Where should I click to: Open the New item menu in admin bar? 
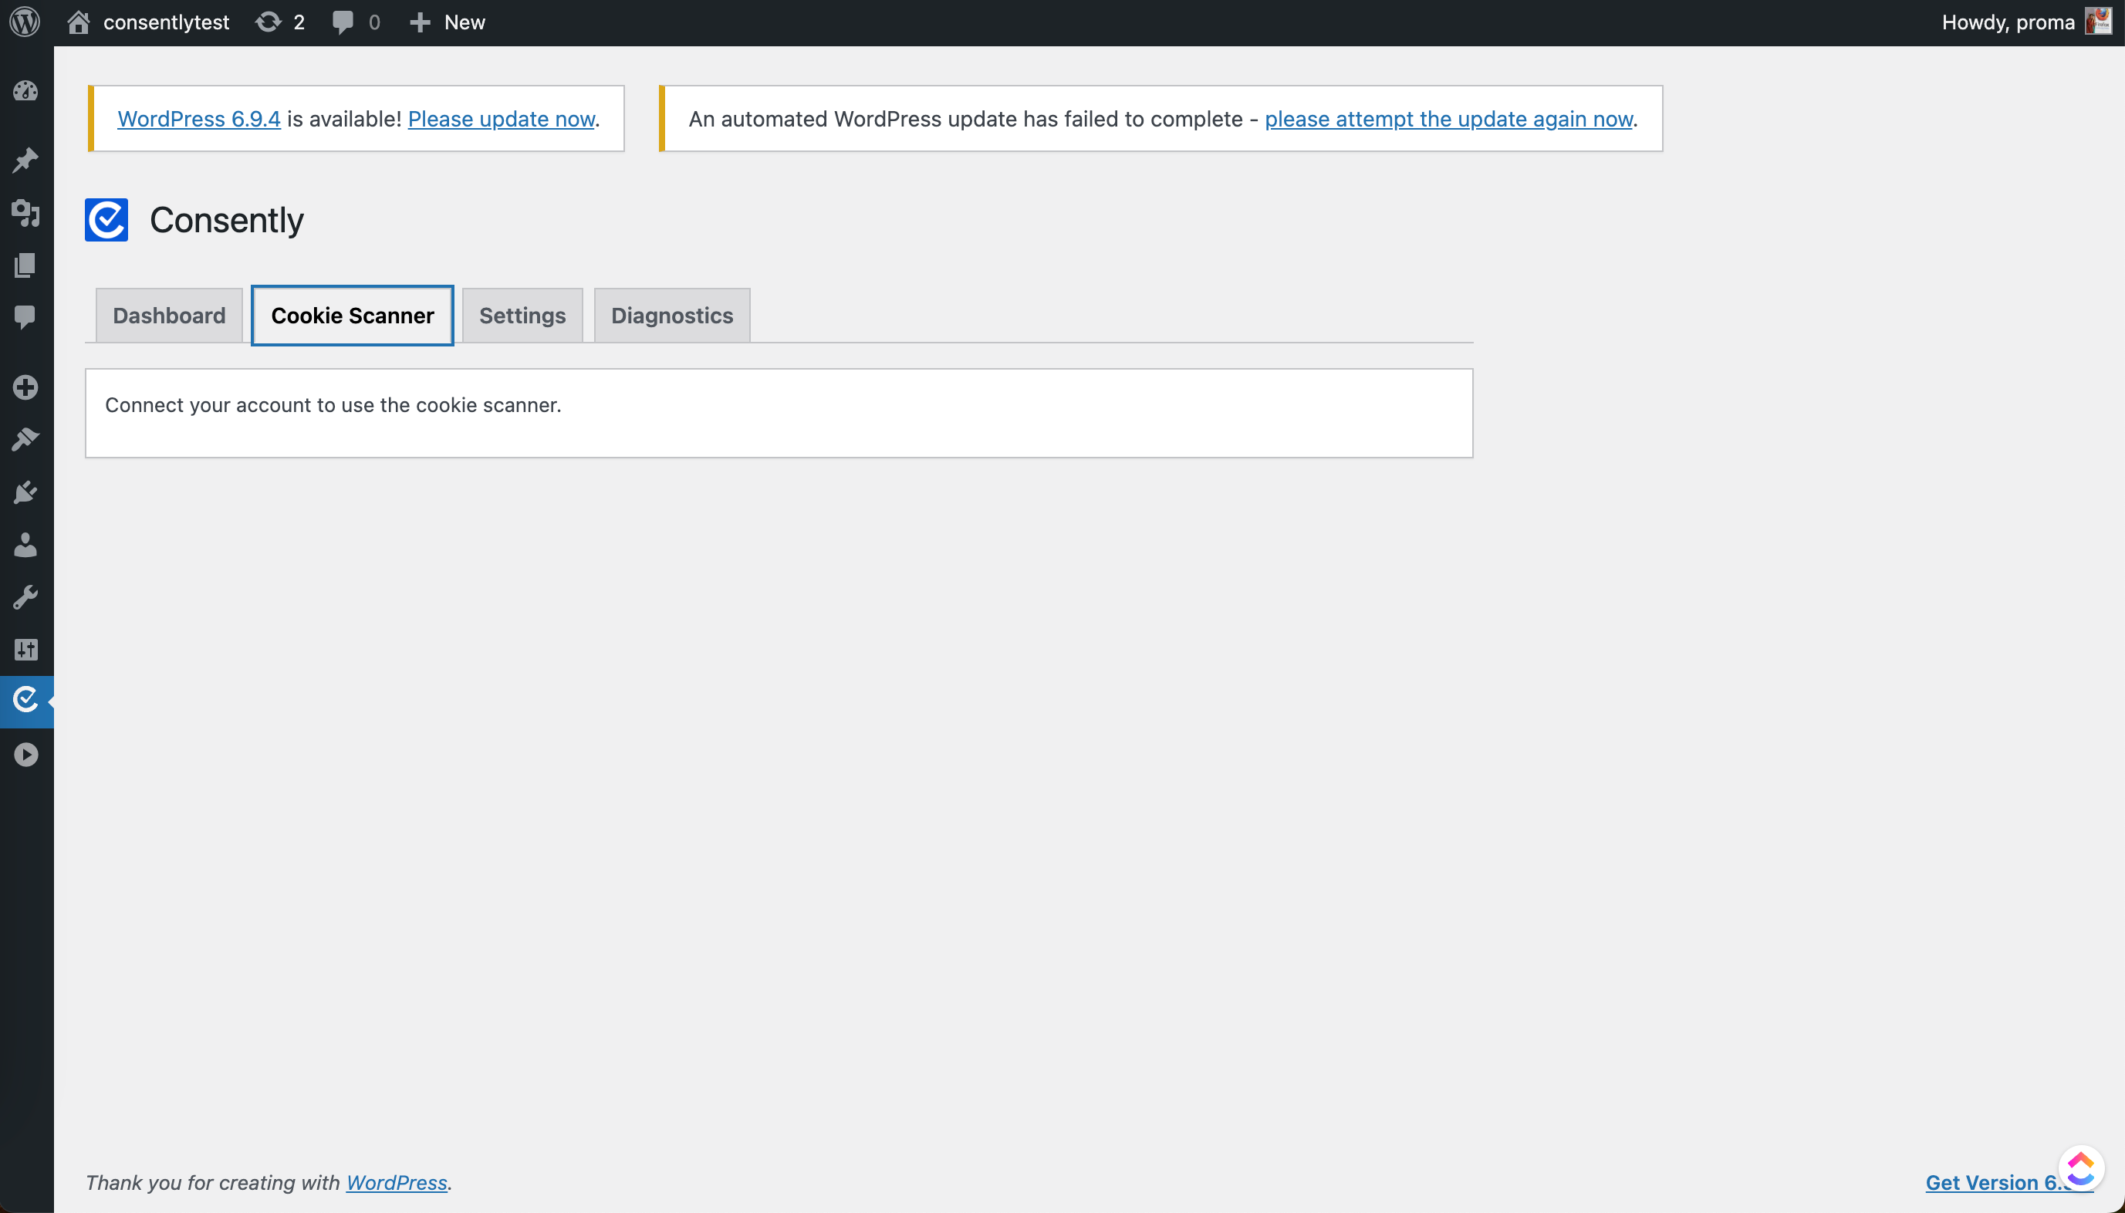448,22
